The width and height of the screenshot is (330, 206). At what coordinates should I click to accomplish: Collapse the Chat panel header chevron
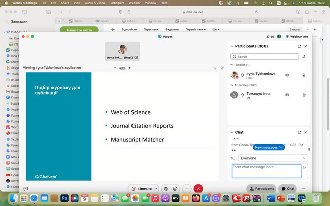coord(232,132)
